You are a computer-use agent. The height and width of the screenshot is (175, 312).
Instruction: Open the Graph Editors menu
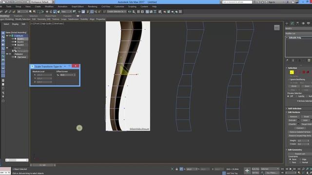tap(78, 6)
